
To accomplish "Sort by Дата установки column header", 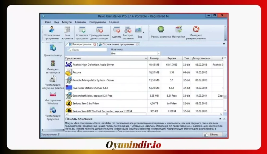I will (201, 58).
